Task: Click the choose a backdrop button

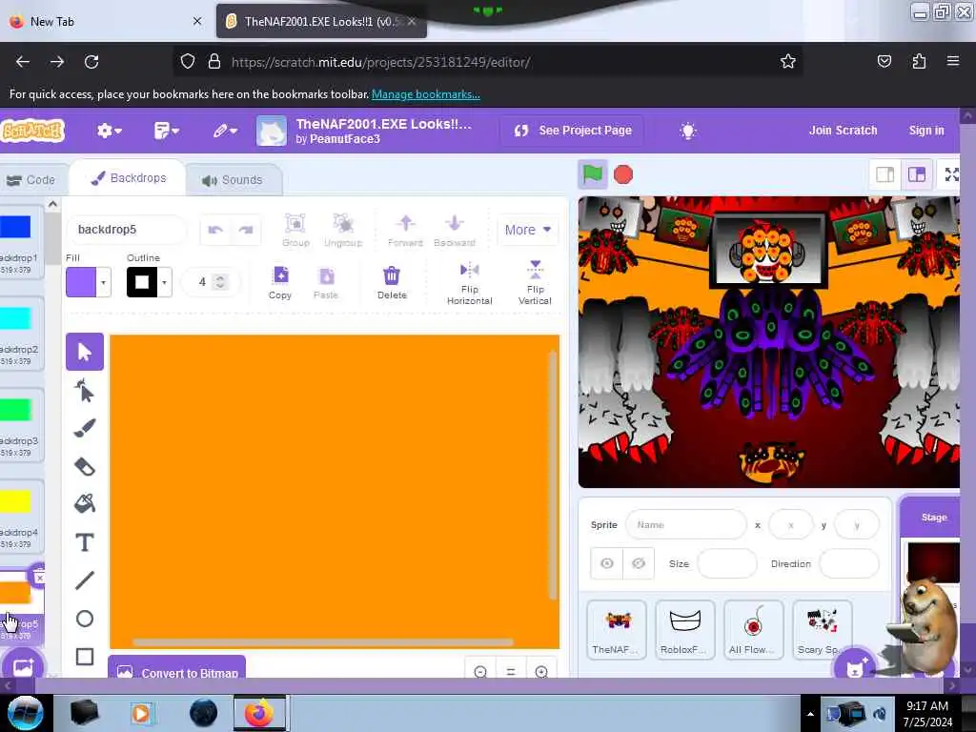Action: pos(23,666)
